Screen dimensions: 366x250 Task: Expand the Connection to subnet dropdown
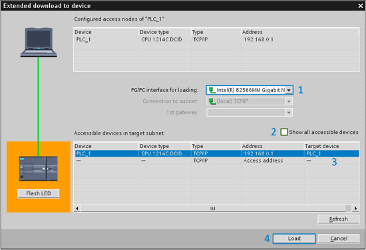tap(289, 101)
